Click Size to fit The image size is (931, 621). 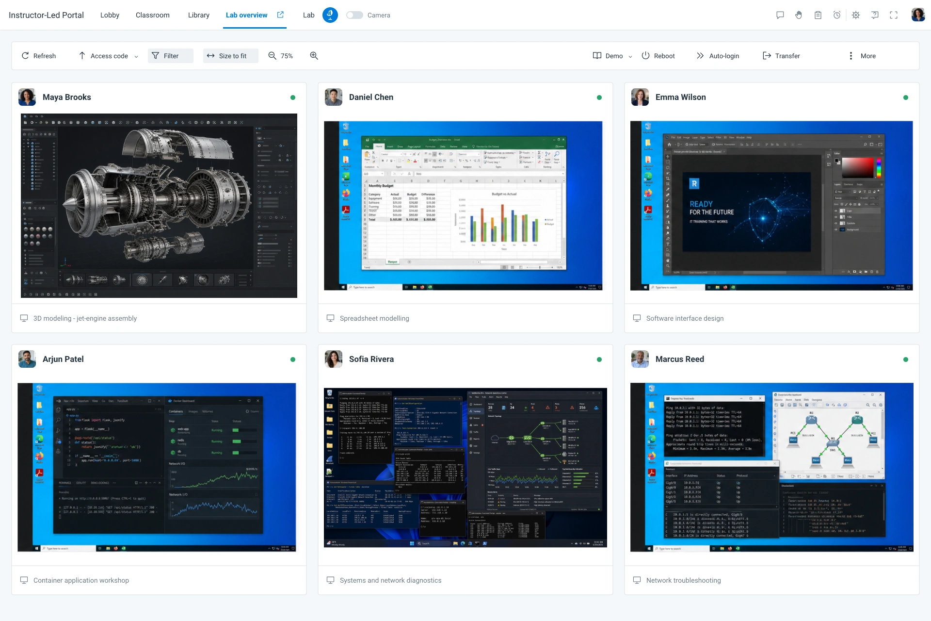[x=230, y=56]
